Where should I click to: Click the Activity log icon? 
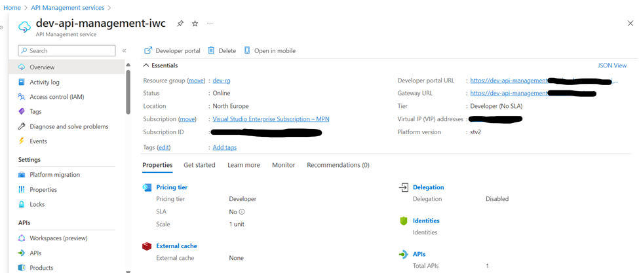click(x=22, y=82)
